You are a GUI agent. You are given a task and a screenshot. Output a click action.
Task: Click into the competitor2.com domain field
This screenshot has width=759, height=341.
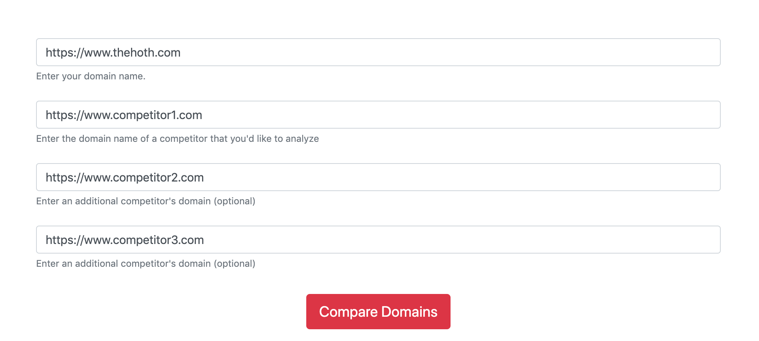pos(378,177)
